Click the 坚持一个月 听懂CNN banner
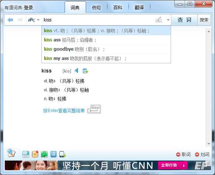 (107, 166)
